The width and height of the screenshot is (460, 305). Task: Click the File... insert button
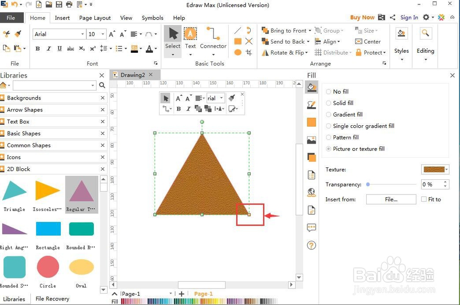(x=391, y=199)
